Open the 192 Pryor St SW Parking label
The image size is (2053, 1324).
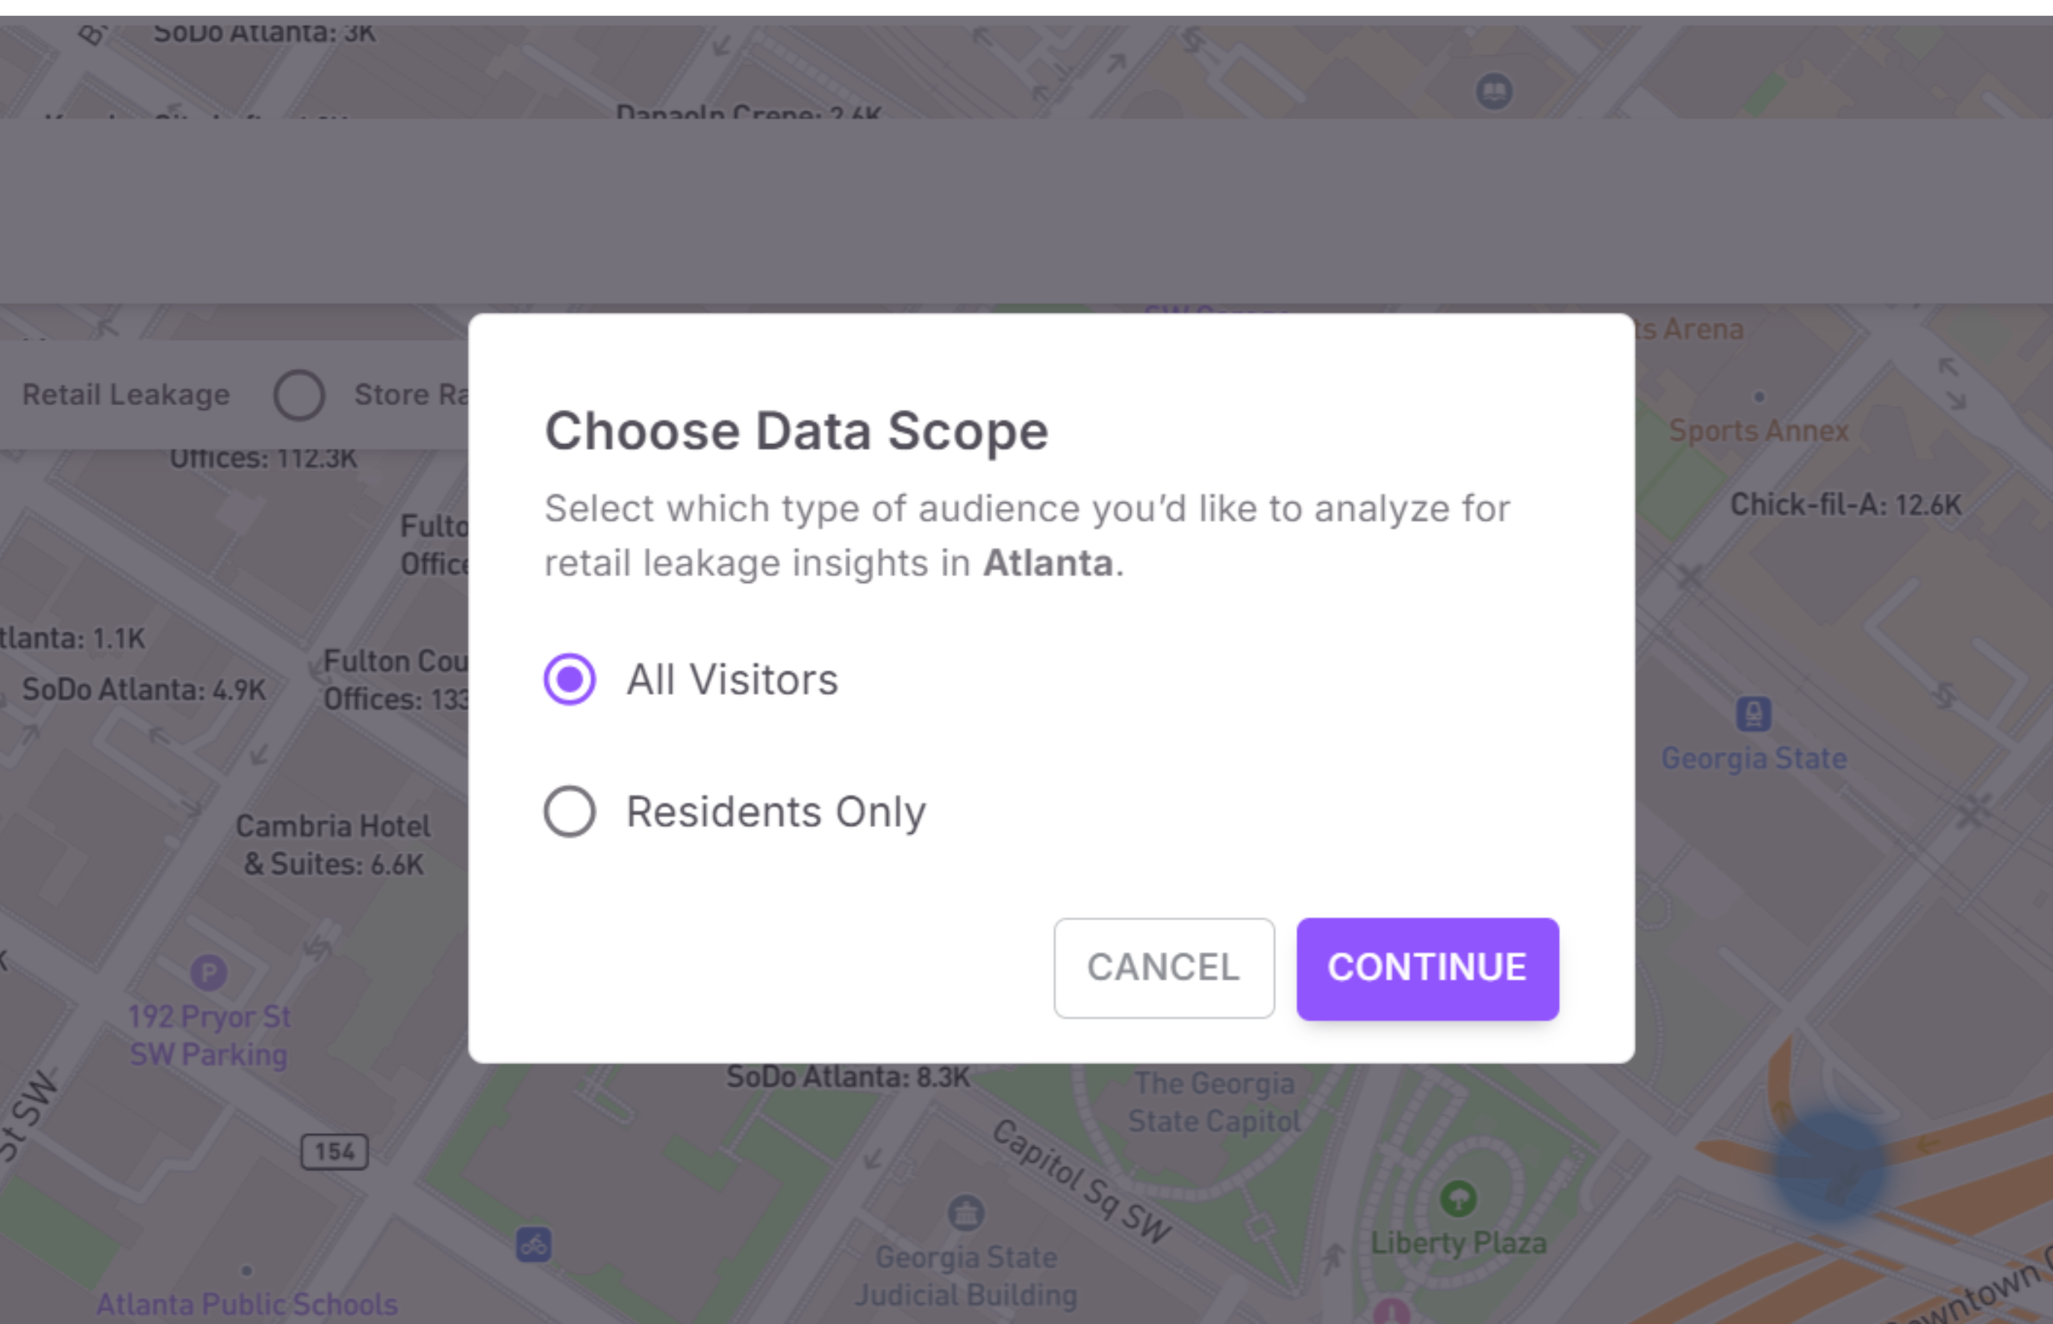pyautogui.click(x=209, y=1036)
